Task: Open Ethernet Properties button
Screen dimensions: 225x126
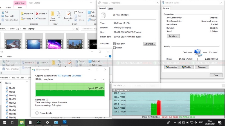Action: (171, 67)
